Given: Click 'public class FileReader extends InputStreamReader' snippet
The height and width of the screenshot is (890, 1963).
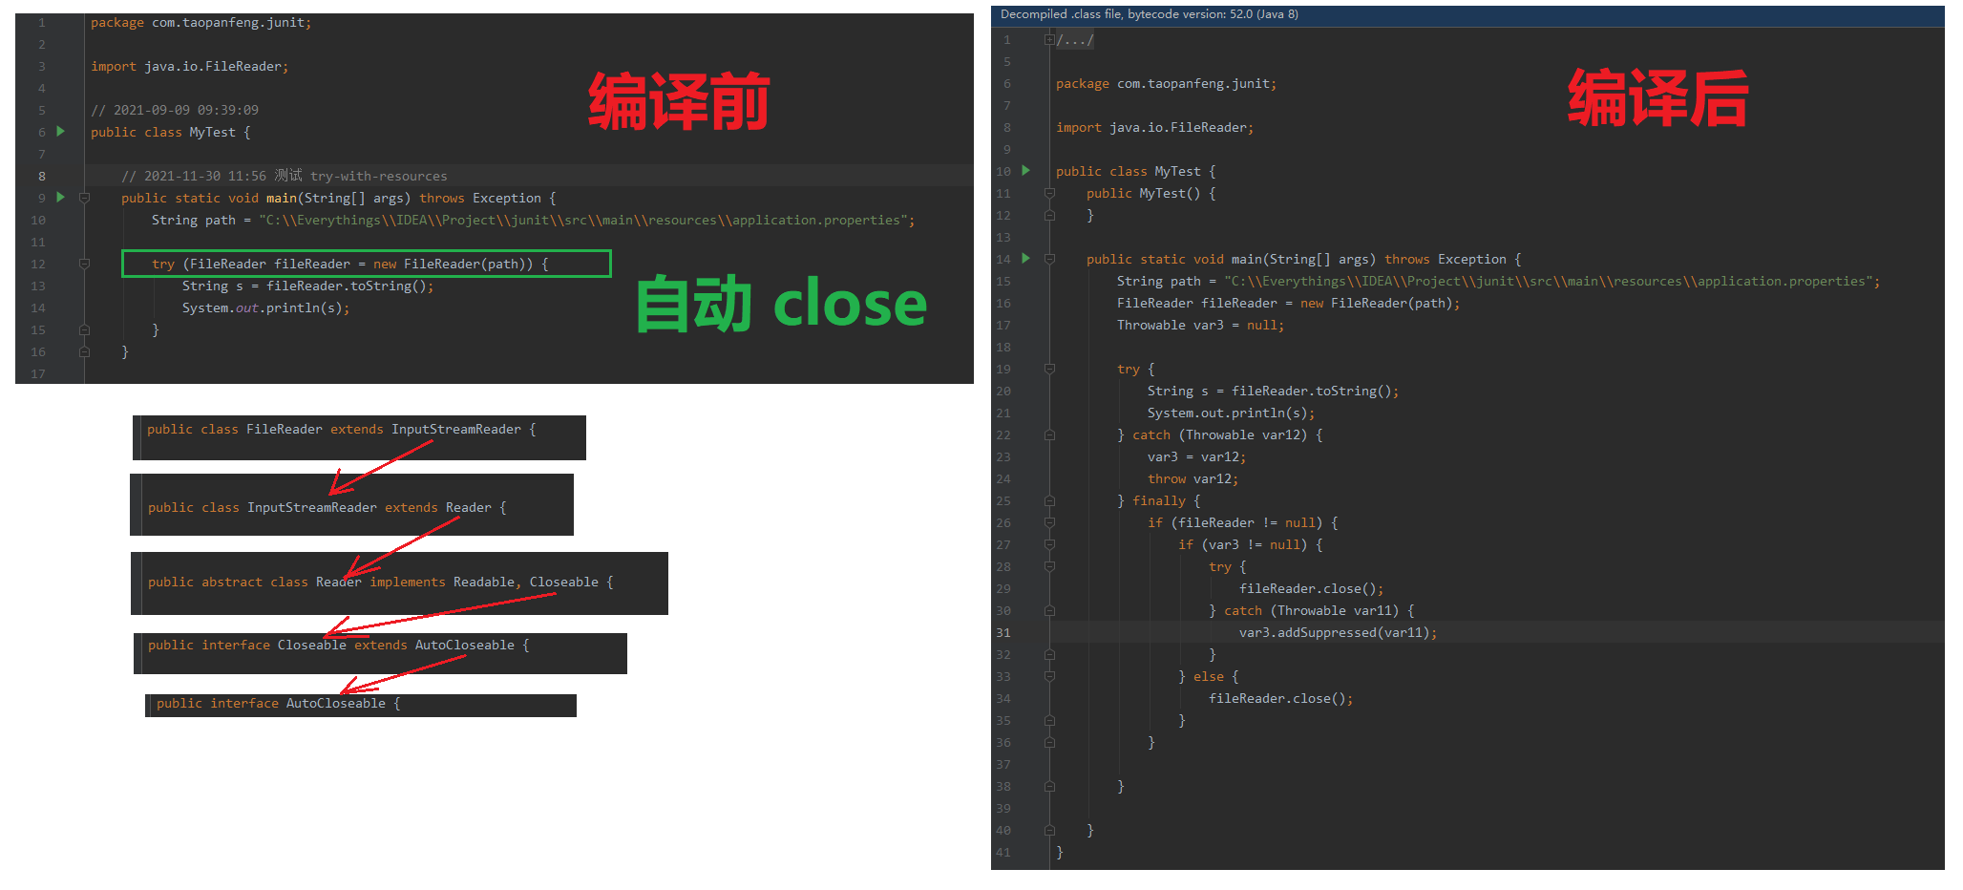Looking at the screenshot, I should pos(341,429).
